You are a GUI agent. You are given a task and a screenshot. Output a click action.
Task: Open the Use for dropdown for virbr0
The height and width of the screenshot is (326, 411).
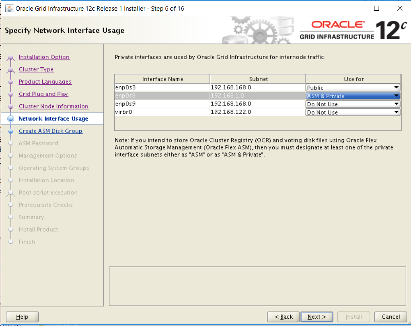(x=353, y=112)
